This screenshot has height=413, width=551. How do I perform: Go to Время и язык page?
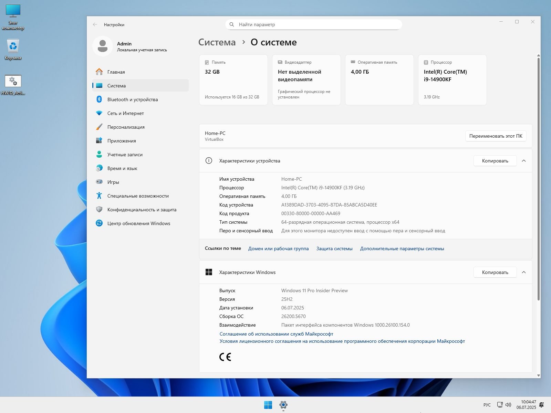coord(141,168)
